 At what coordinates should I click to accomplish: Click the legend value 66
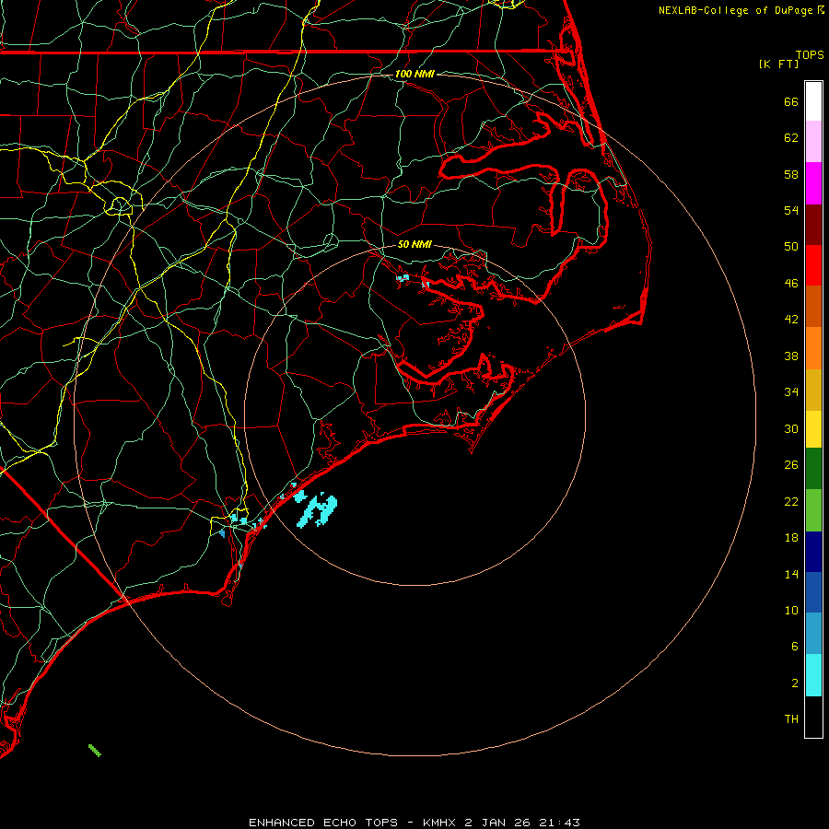[x=791, y=101]
